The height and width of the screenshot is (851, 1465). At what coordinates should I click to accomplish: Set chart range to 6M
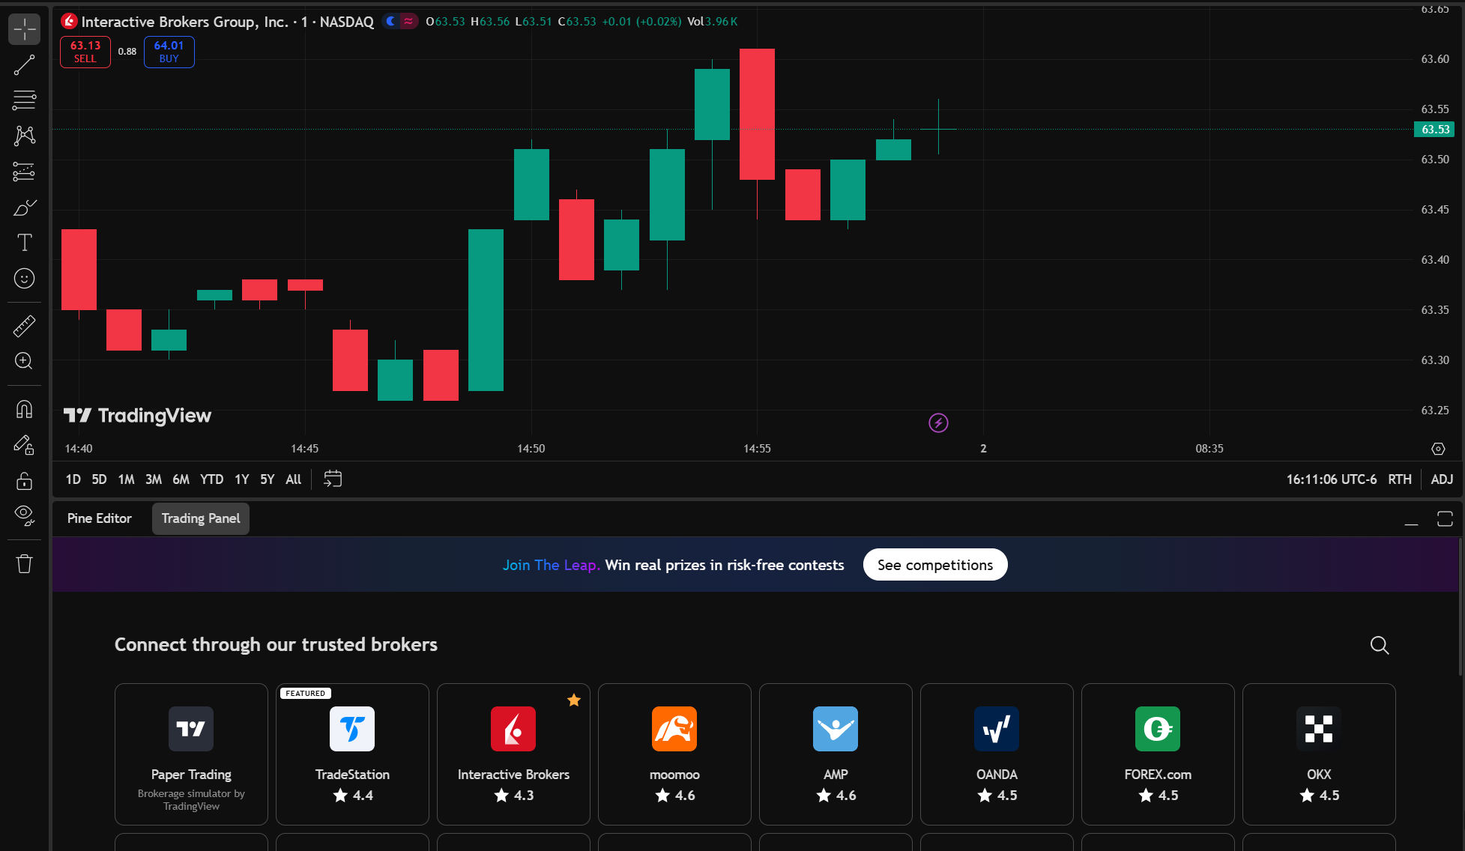pyautogui.click(x=181, y=479)
